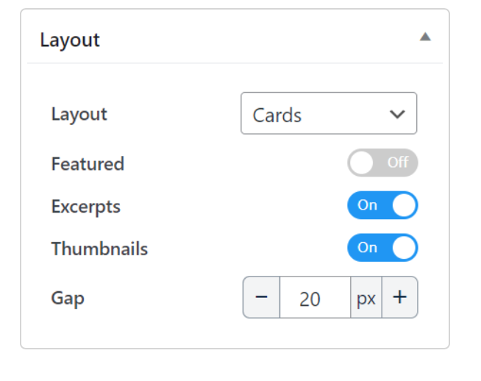Disable the Excerpts toggle switch
This screenshot has width=481, height=381.
tap(382, 205)
